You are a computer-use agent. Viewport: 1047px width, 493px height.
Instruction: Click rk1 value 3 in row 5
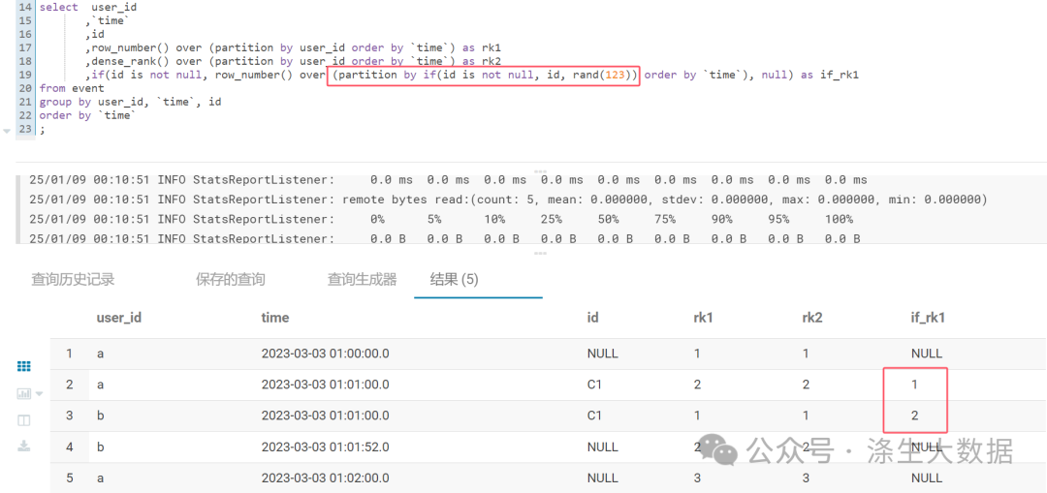tap(698, 478)
